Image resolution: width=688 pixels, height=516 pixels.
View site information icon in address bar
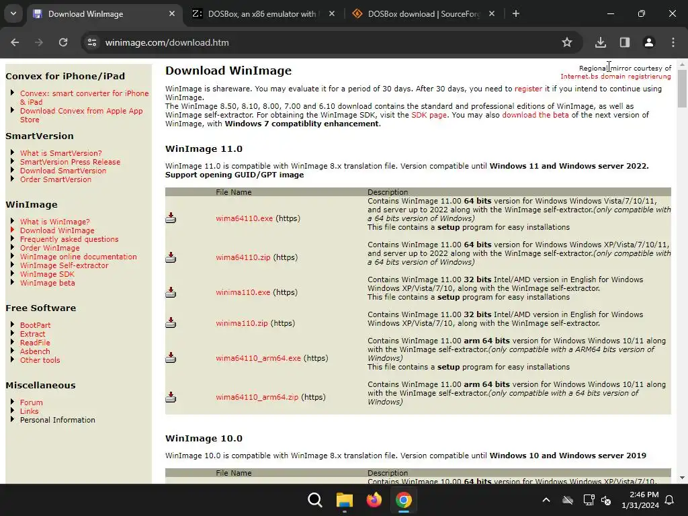click(92, 42)
